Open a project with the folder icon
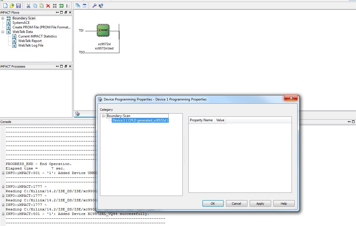The width and height of the screenshot is (356, 226). [x=12, y=6]
